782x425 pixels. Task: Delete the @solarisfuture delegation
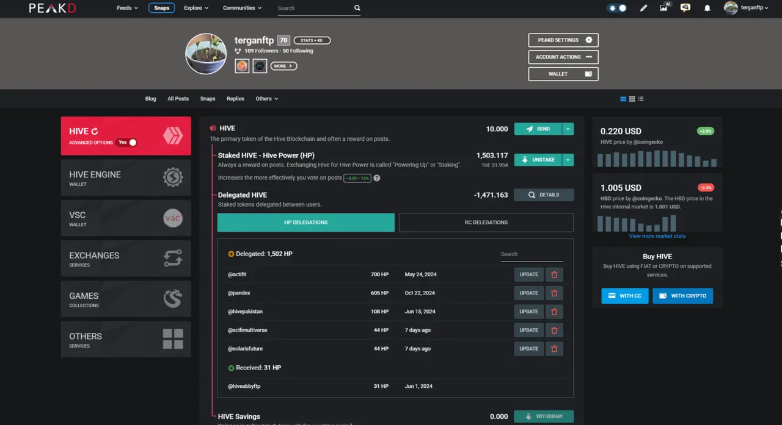coord(554,349)
